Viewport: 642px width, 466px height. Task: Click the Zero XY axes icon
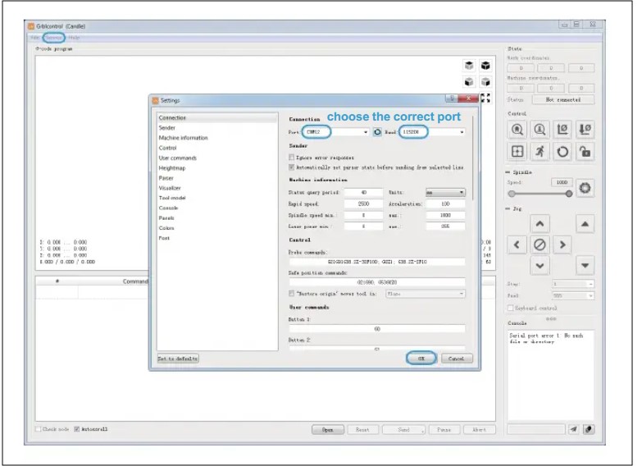coord(562,130)
